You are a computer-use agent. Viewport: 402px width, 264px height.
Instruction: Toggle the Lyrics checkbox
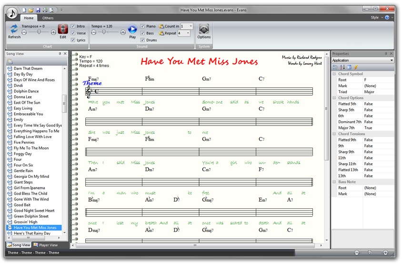73,40
